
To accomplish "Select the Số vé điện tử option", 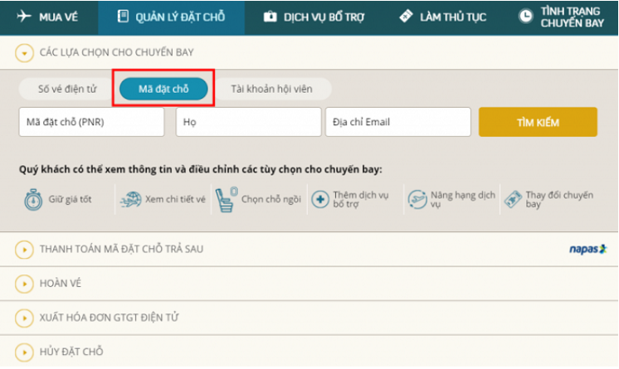I will [x=67, y=89].
